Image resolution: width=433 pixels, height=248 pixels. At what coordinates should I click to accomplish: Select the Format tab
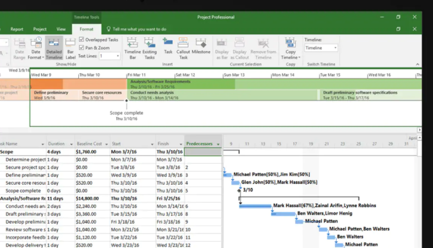coord(86,29)
